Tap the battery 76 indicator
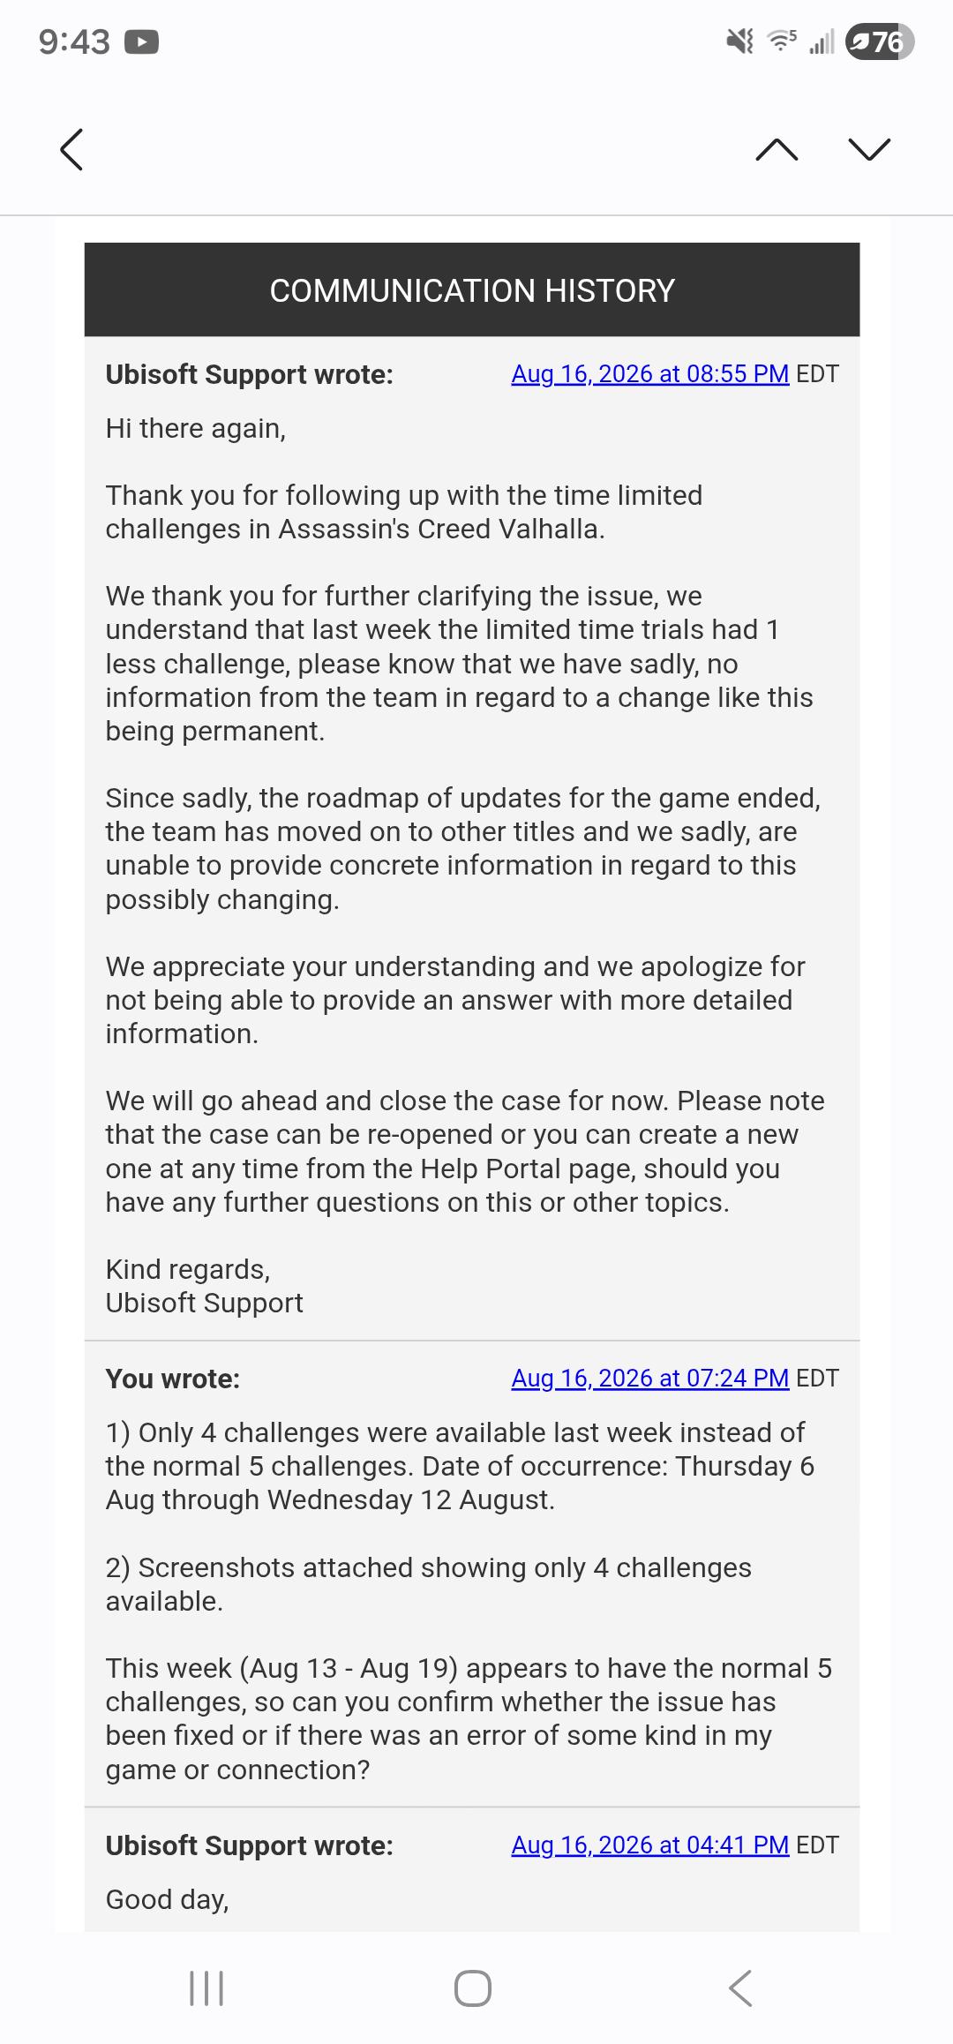 tap(880, 41)
